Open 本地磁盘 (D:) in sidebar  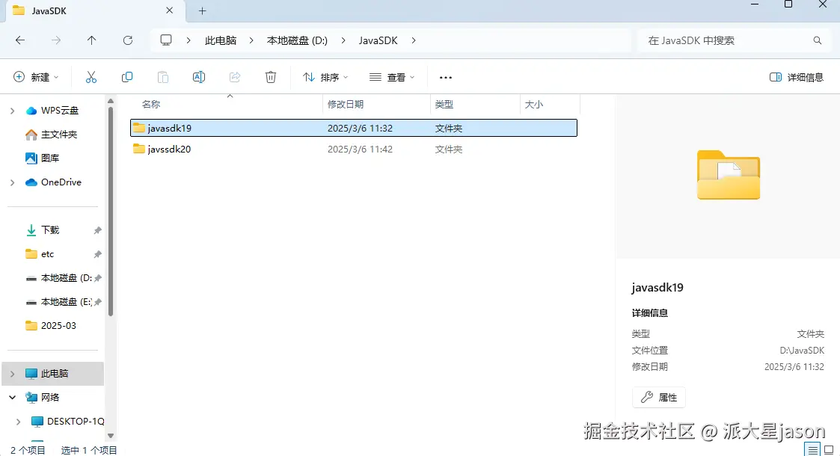(x=59, y=278)
